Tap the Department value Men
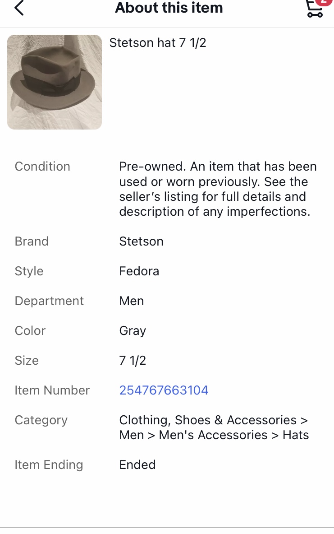Viewport: 334px width, 534px height. point(132,301)
